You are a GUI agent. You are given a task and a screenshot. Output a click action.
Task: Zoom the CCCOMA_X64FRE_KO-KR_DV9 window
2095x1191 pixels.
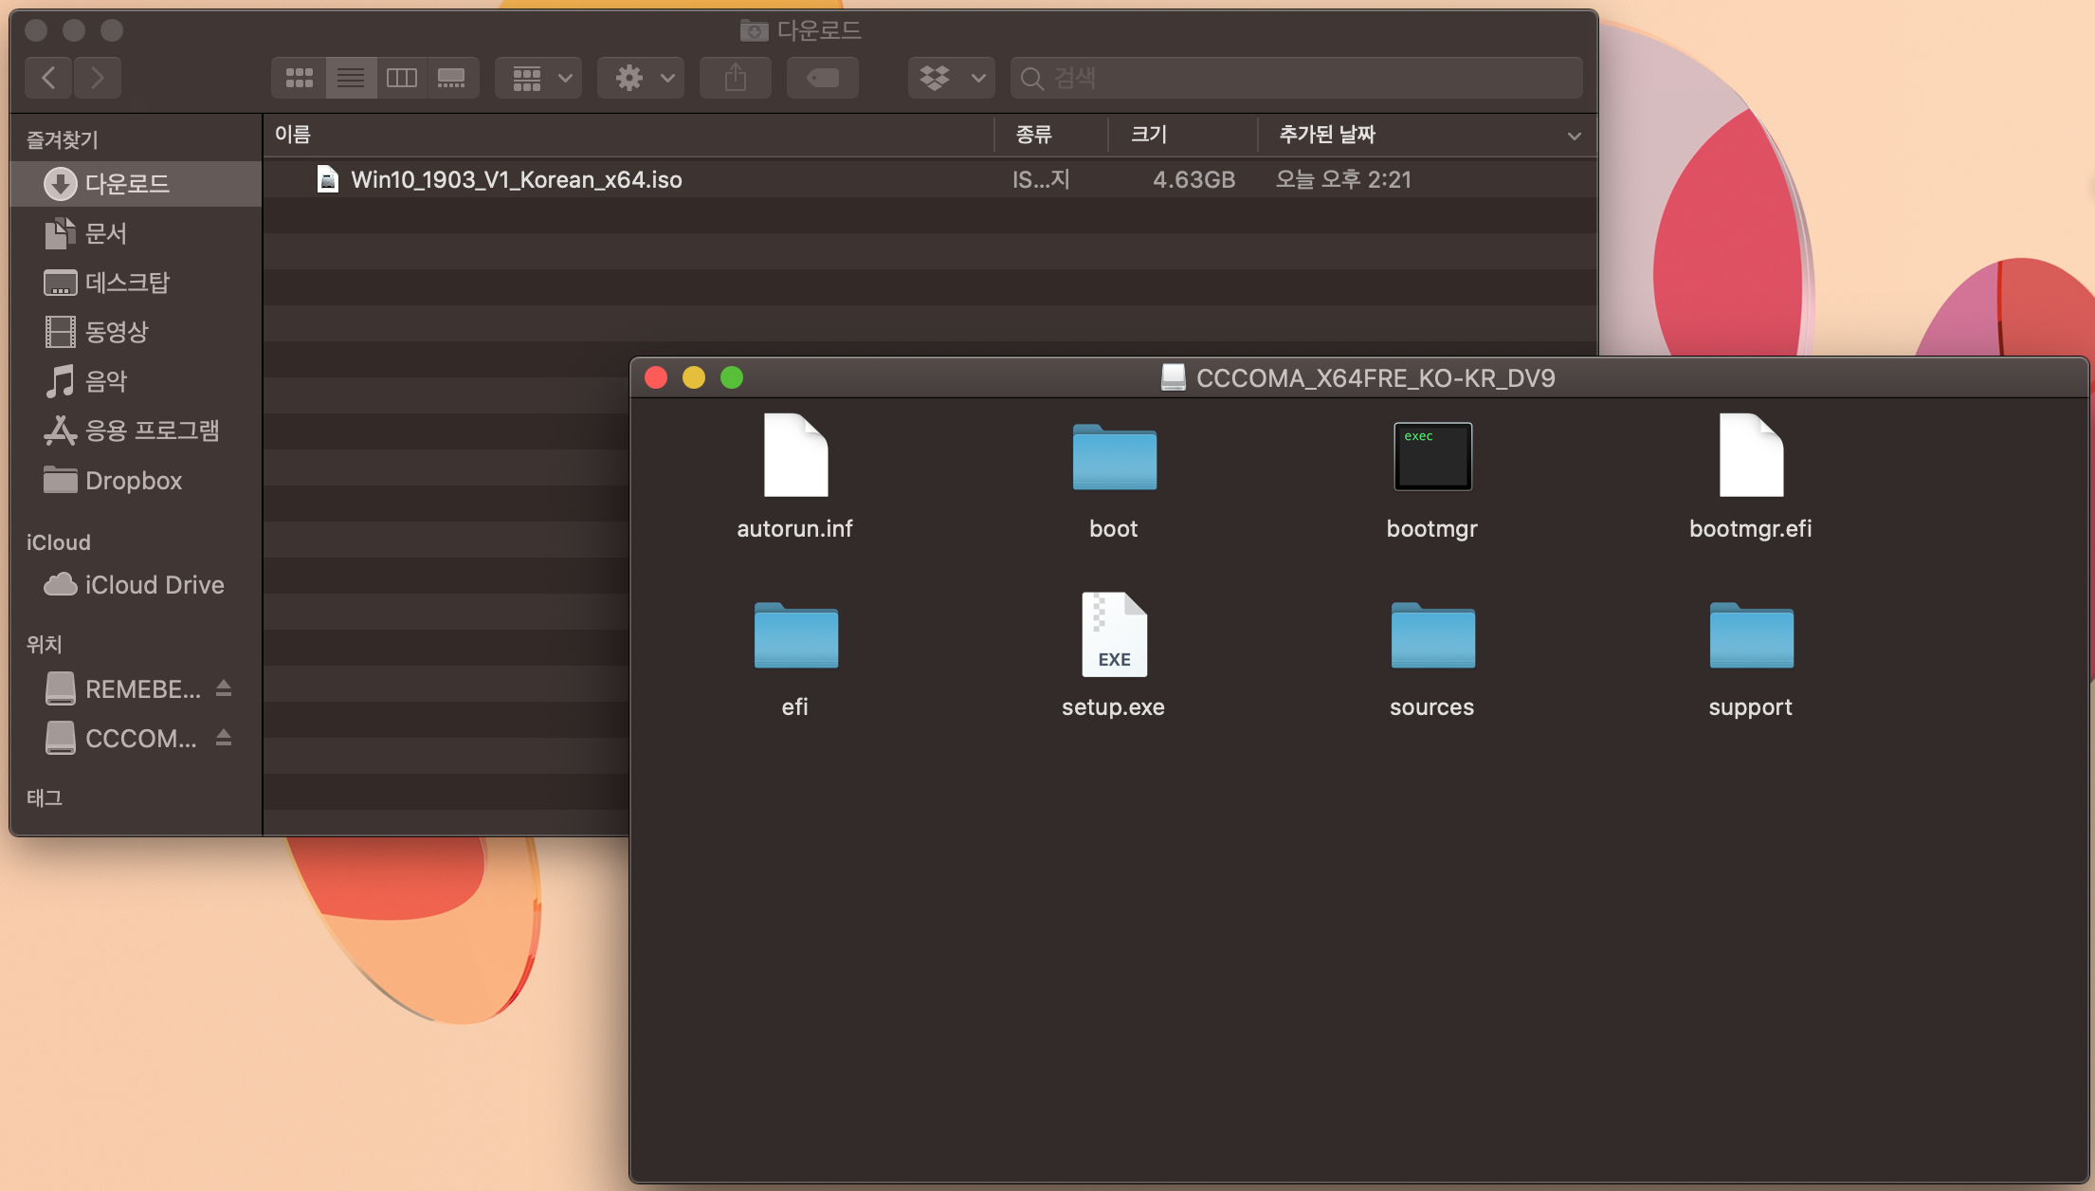[x=732, y=377]
